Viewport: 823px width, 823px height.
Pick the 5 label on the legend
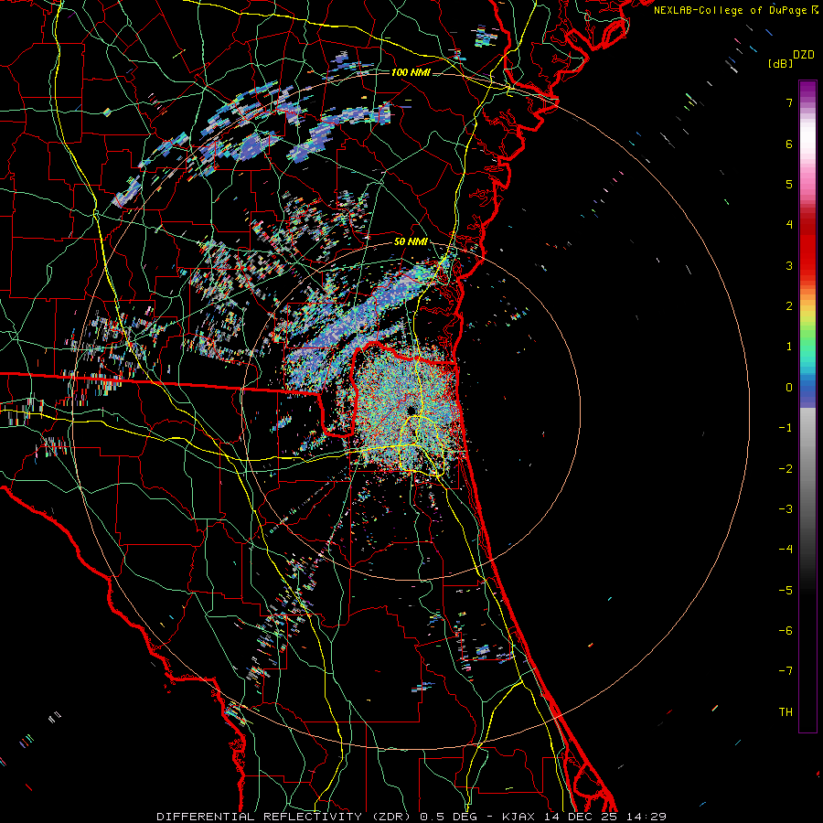coord(789,184)
